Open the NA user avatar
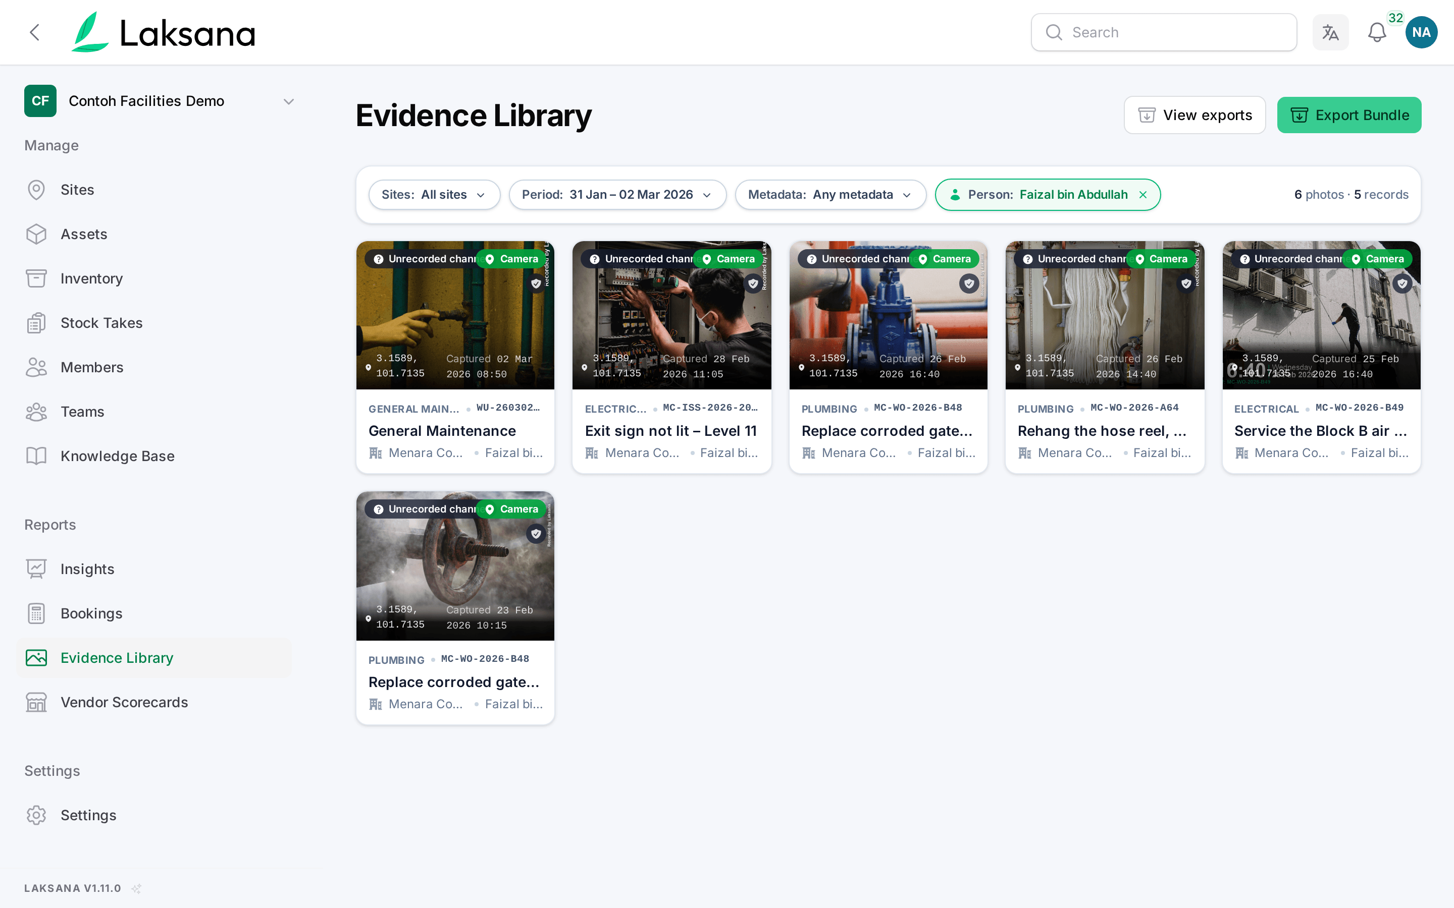 [1421, 32]
